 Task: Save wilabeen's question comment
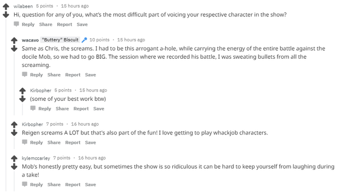click(x=82, y=24)
